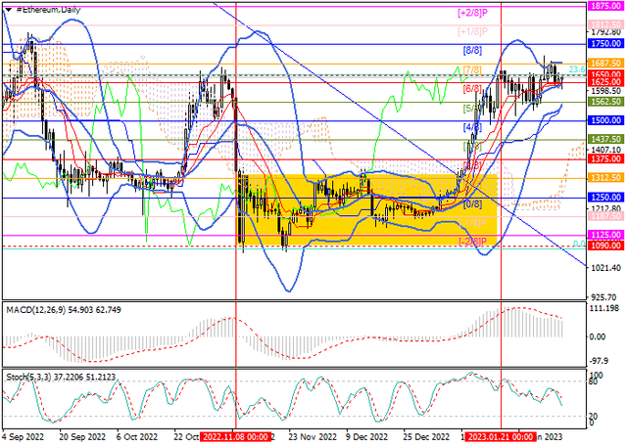Click the red 2022.11.08 00:00 date marker
Screen dimensions: 627x447
[x=235, y=440]
